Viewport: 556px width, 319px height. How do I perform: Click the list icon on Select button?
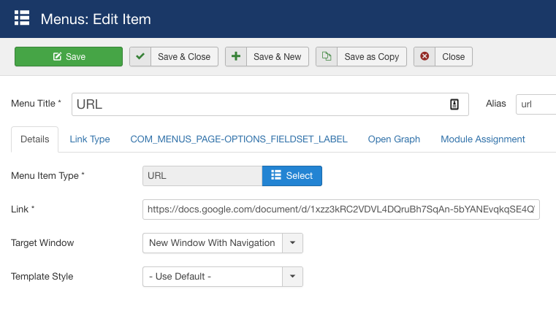point(276,176)
